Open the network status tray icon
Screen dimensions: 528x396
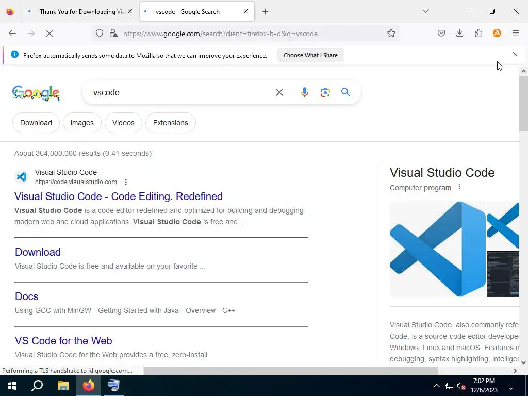[x=449, y=386]
